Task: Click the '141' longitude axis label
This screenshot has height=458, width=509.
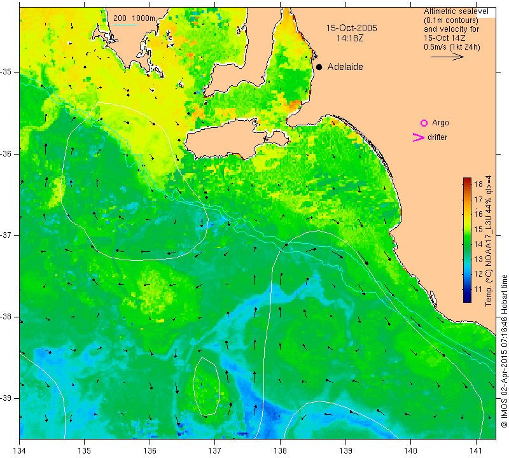Action: coord(476,450)
